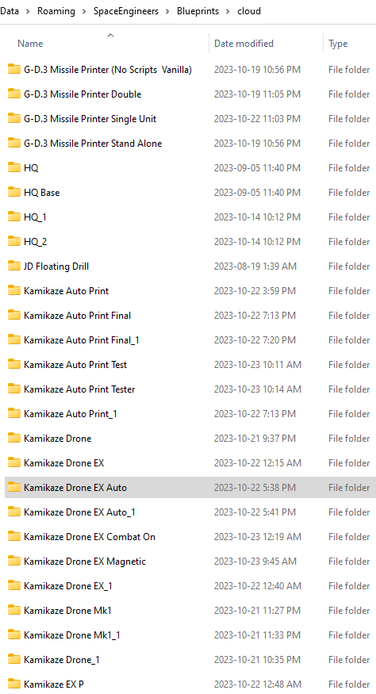Select G-D.3 Missile Printer (No Scripts Vanilla) folder
Screen dimensions: 376x694
(108, 70)
